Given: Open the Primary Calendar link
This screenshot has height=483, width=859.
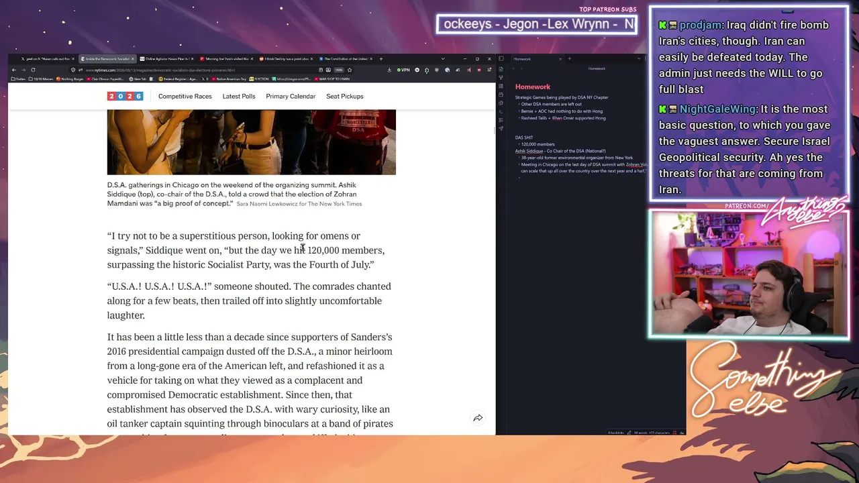Looking at the screenshot, I should pos(291,97).
